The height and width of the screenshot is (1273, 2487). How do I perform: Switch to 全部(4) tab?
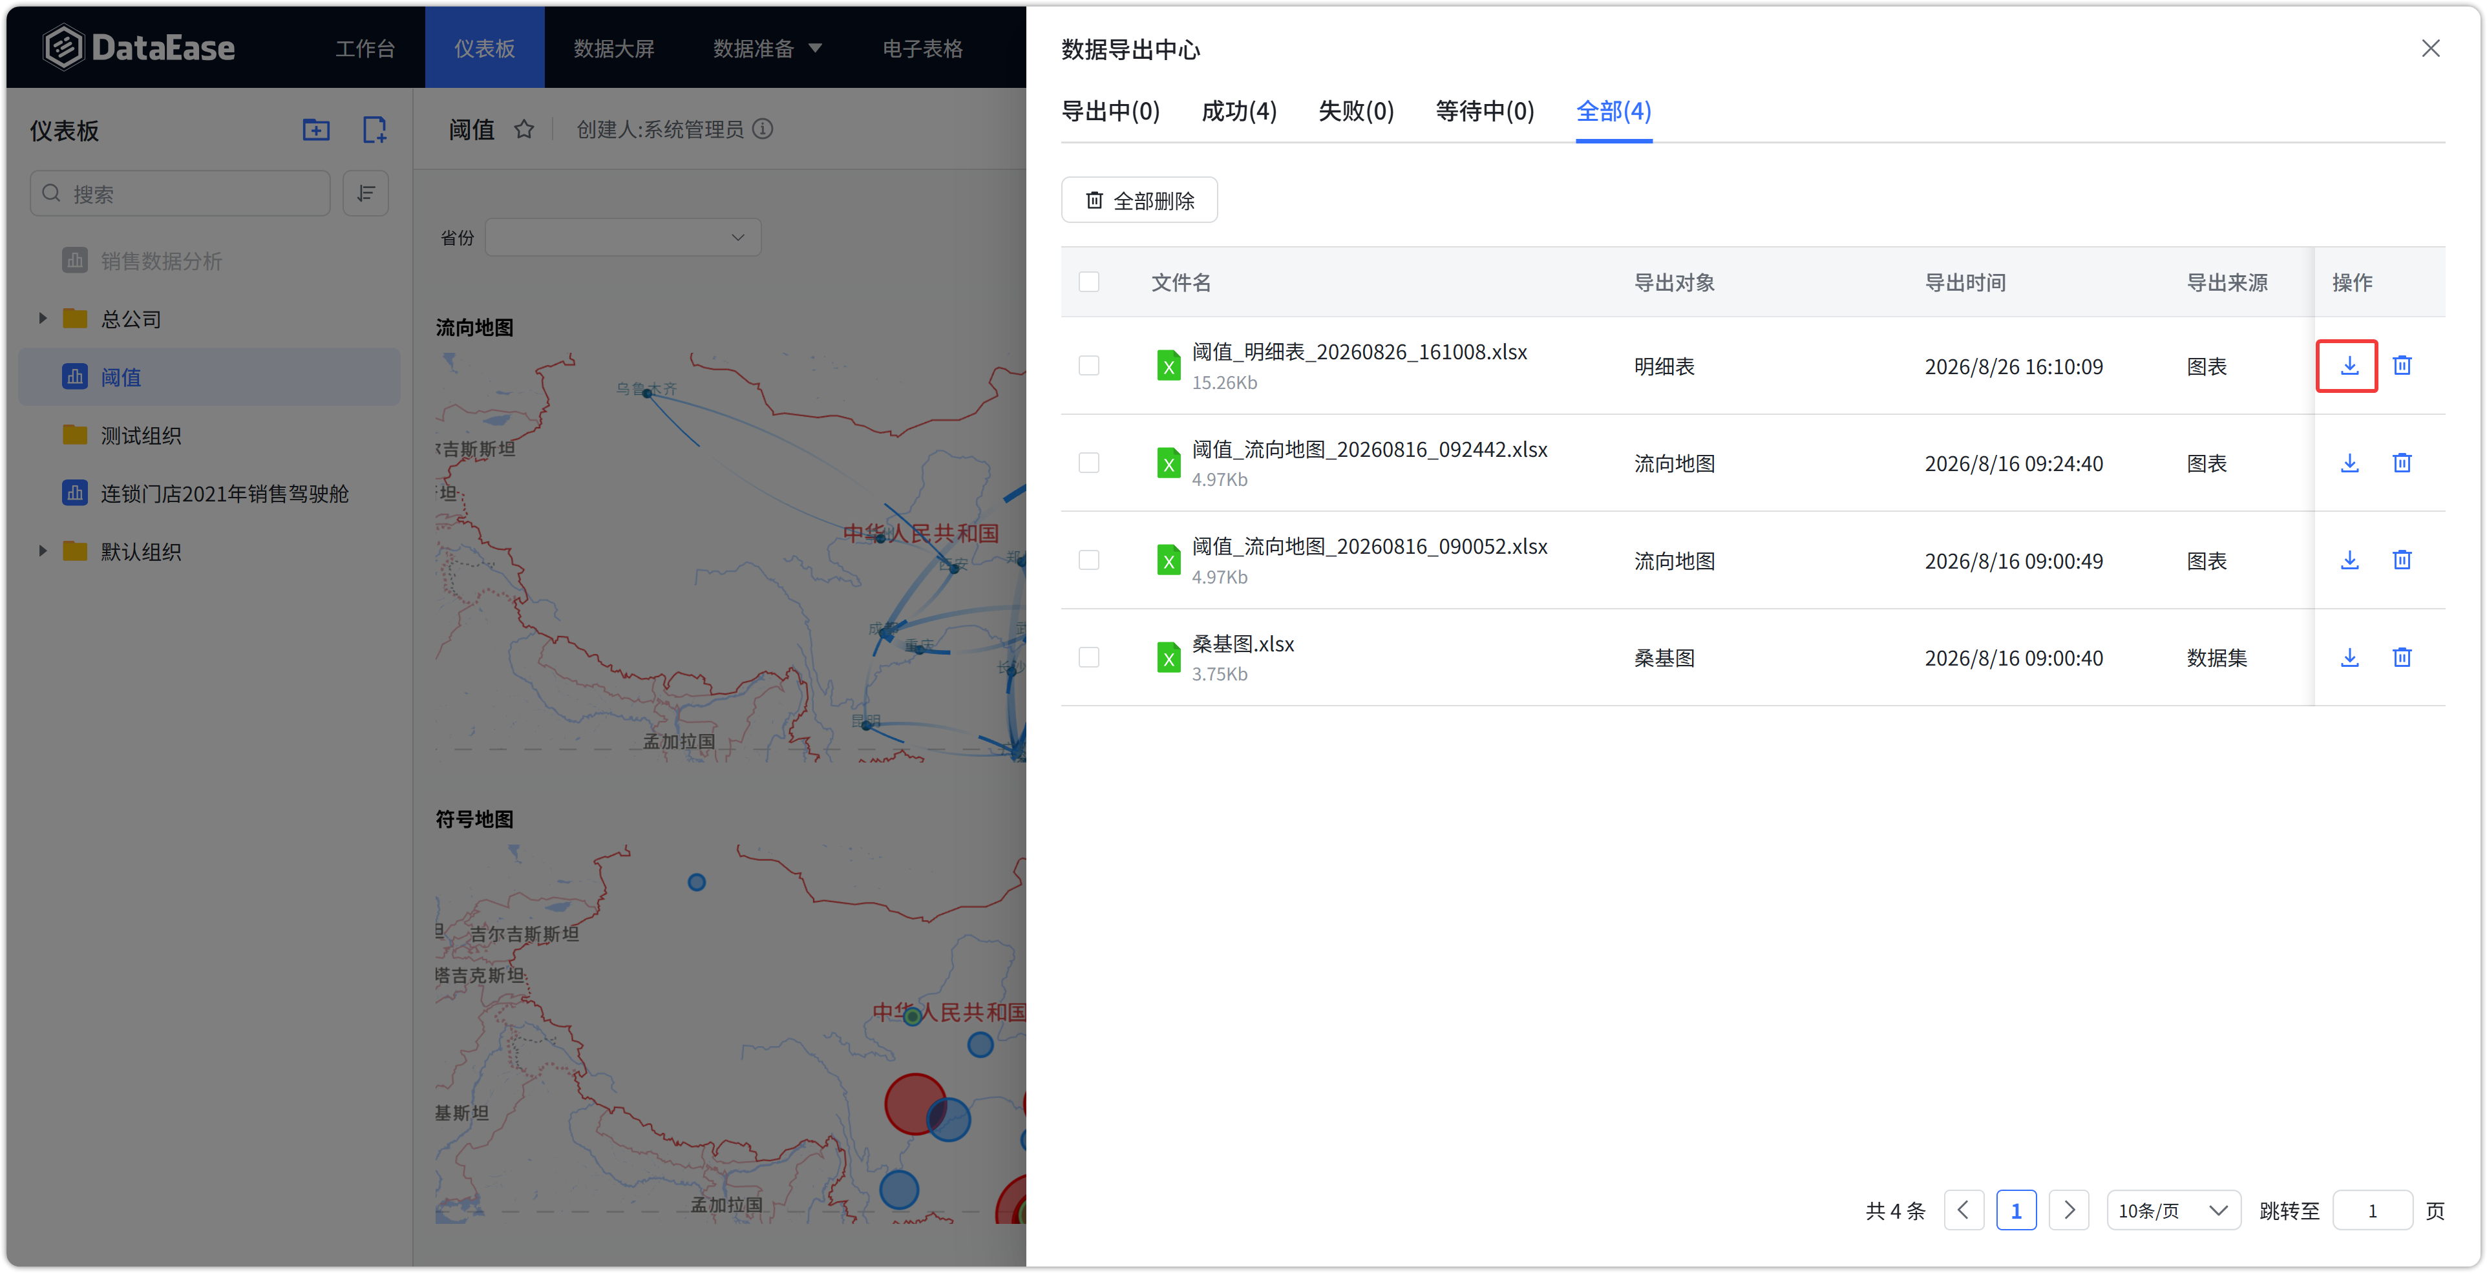coord(1613,111)
